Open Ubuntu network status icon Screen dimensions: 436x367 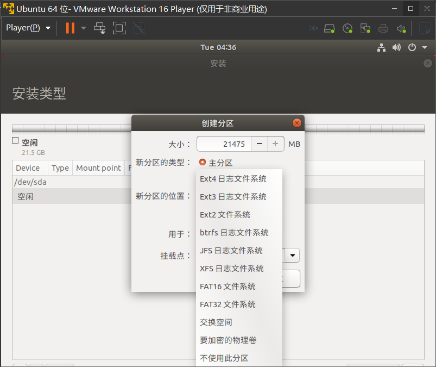pos(382,47)
